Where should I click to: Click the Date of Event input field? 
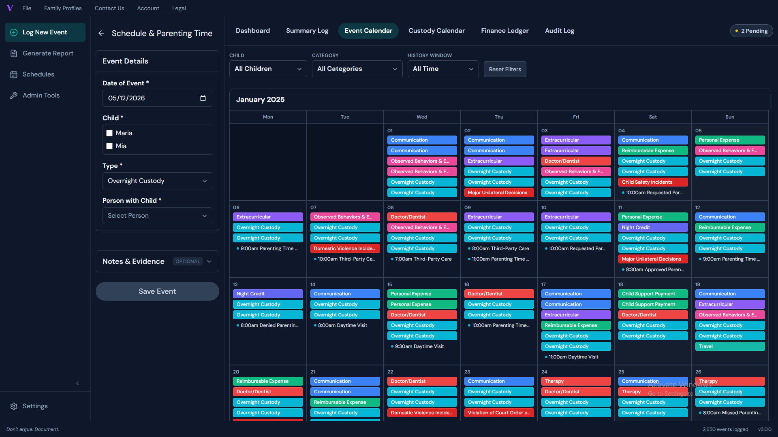[157, 98]
